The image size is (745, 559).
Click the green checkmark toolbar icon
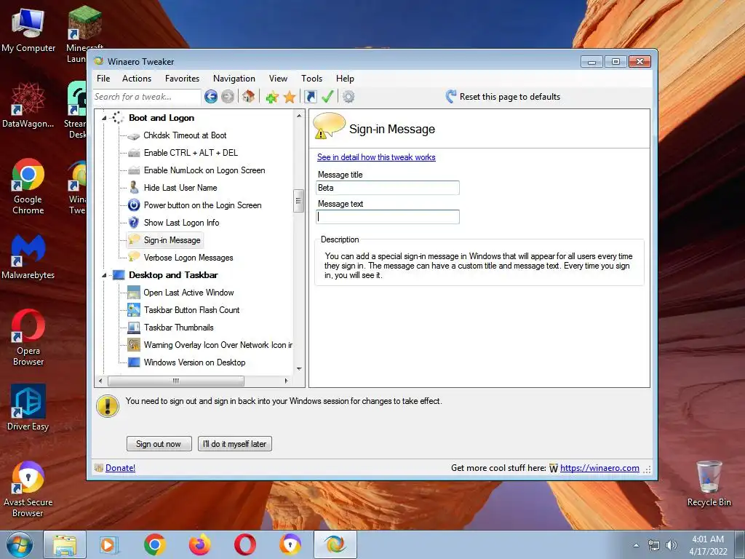click(x=327, y=97)
